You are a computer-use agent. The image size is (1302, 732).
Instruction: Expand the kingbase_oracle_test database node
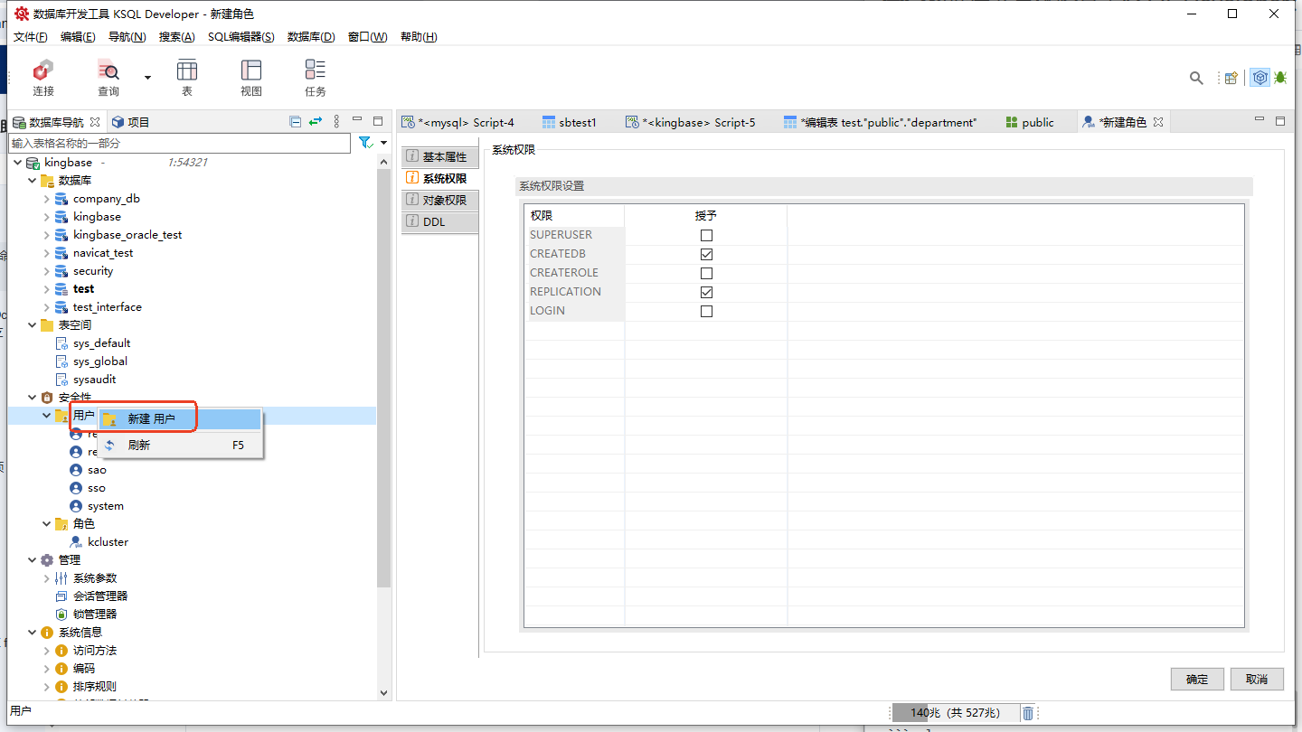click(x=47, y=235)
